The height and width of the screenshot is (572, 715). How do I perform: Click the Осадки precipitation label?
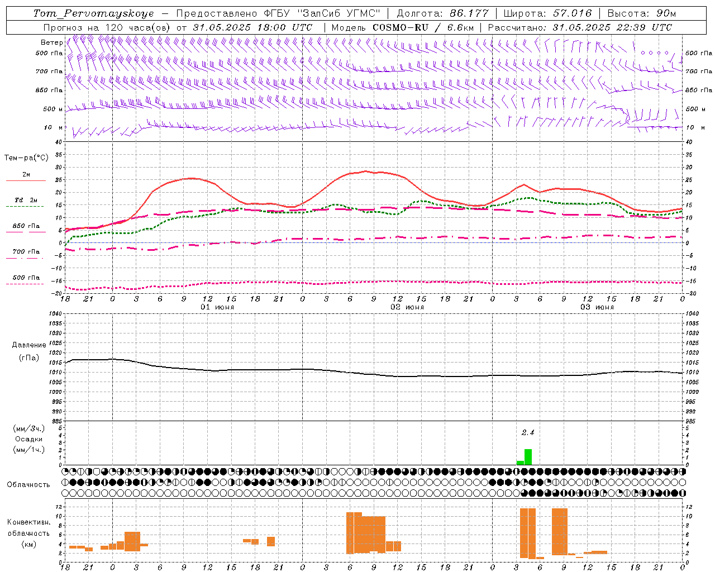pyautogui.click(x=29, y=439)
